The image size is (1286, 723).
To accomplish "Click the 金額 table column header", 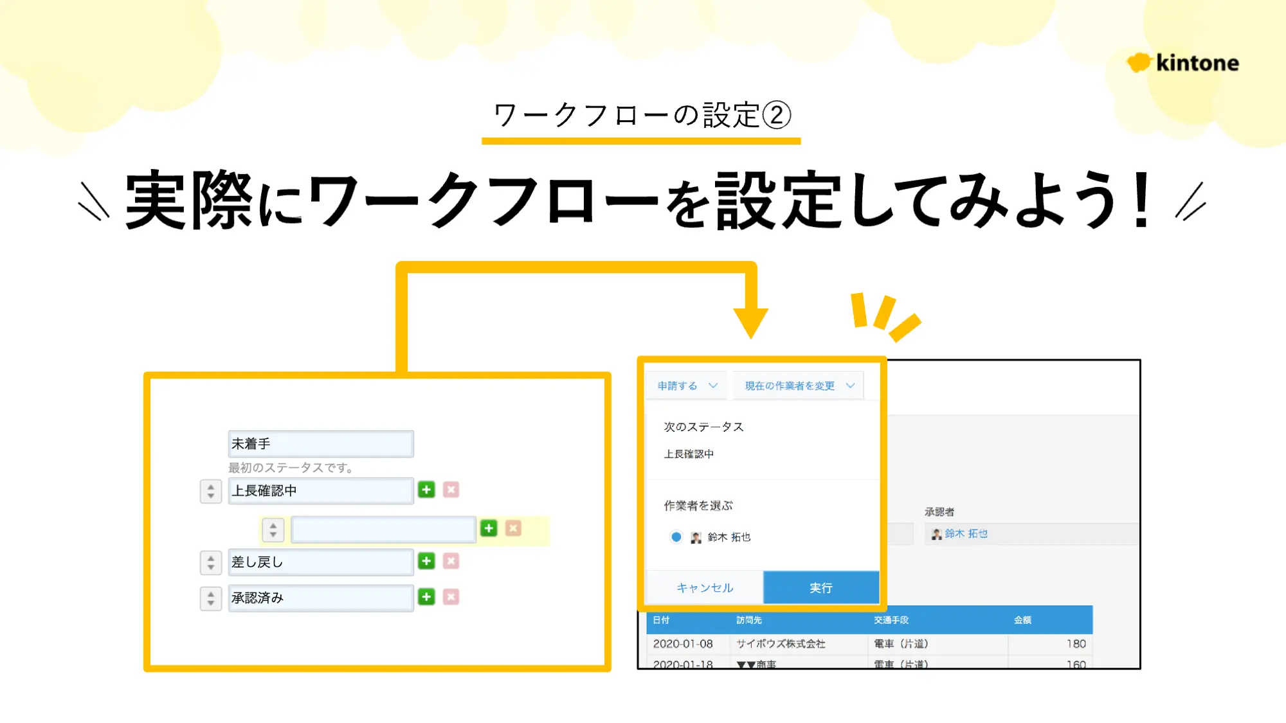I will (x=1022, y=620).
